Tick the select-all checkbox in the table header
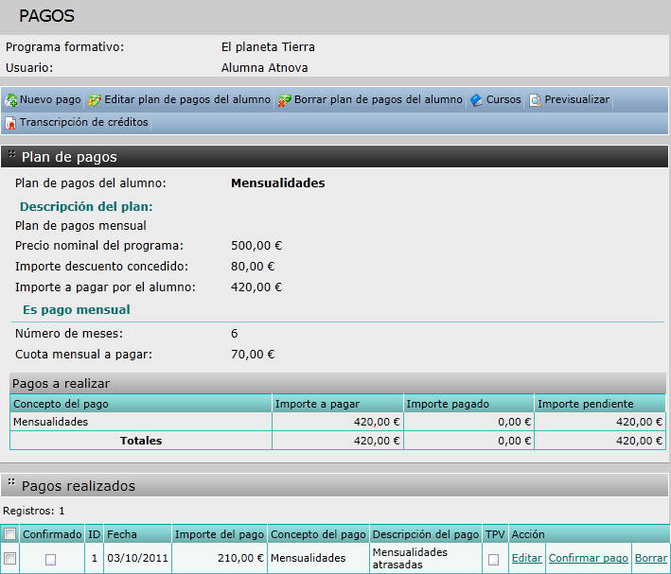671x574 pixels. [9, 533]
